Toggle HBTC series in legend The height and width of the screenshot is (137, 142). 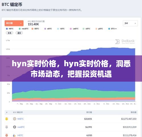tap(35, 29)
